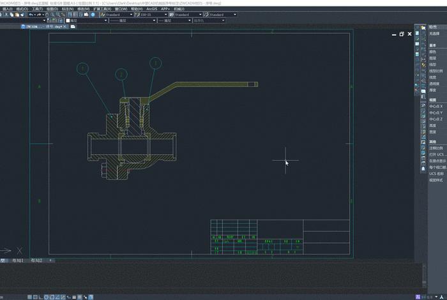Close the dwg drawing file tab
The image size is (447, 300).
pos(65,27)
